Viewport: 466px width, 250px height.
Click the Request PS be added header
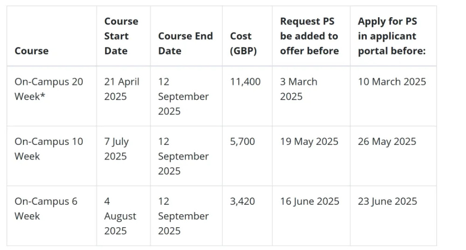pyautogui.click(x=309, y=36)
